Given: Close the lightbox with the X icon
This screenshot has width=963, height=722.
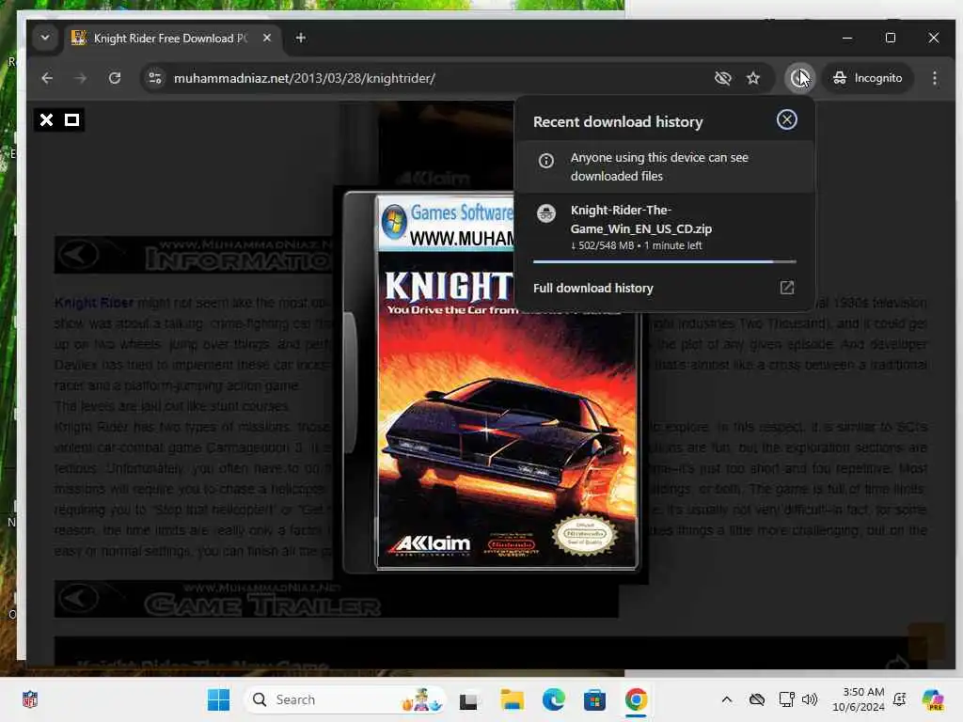Looking at the screenshot, I should pyautogui.click(x=47, y=119).
